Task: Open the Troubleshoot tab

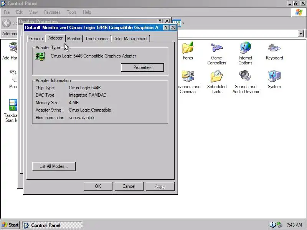Action: point(97,39)
